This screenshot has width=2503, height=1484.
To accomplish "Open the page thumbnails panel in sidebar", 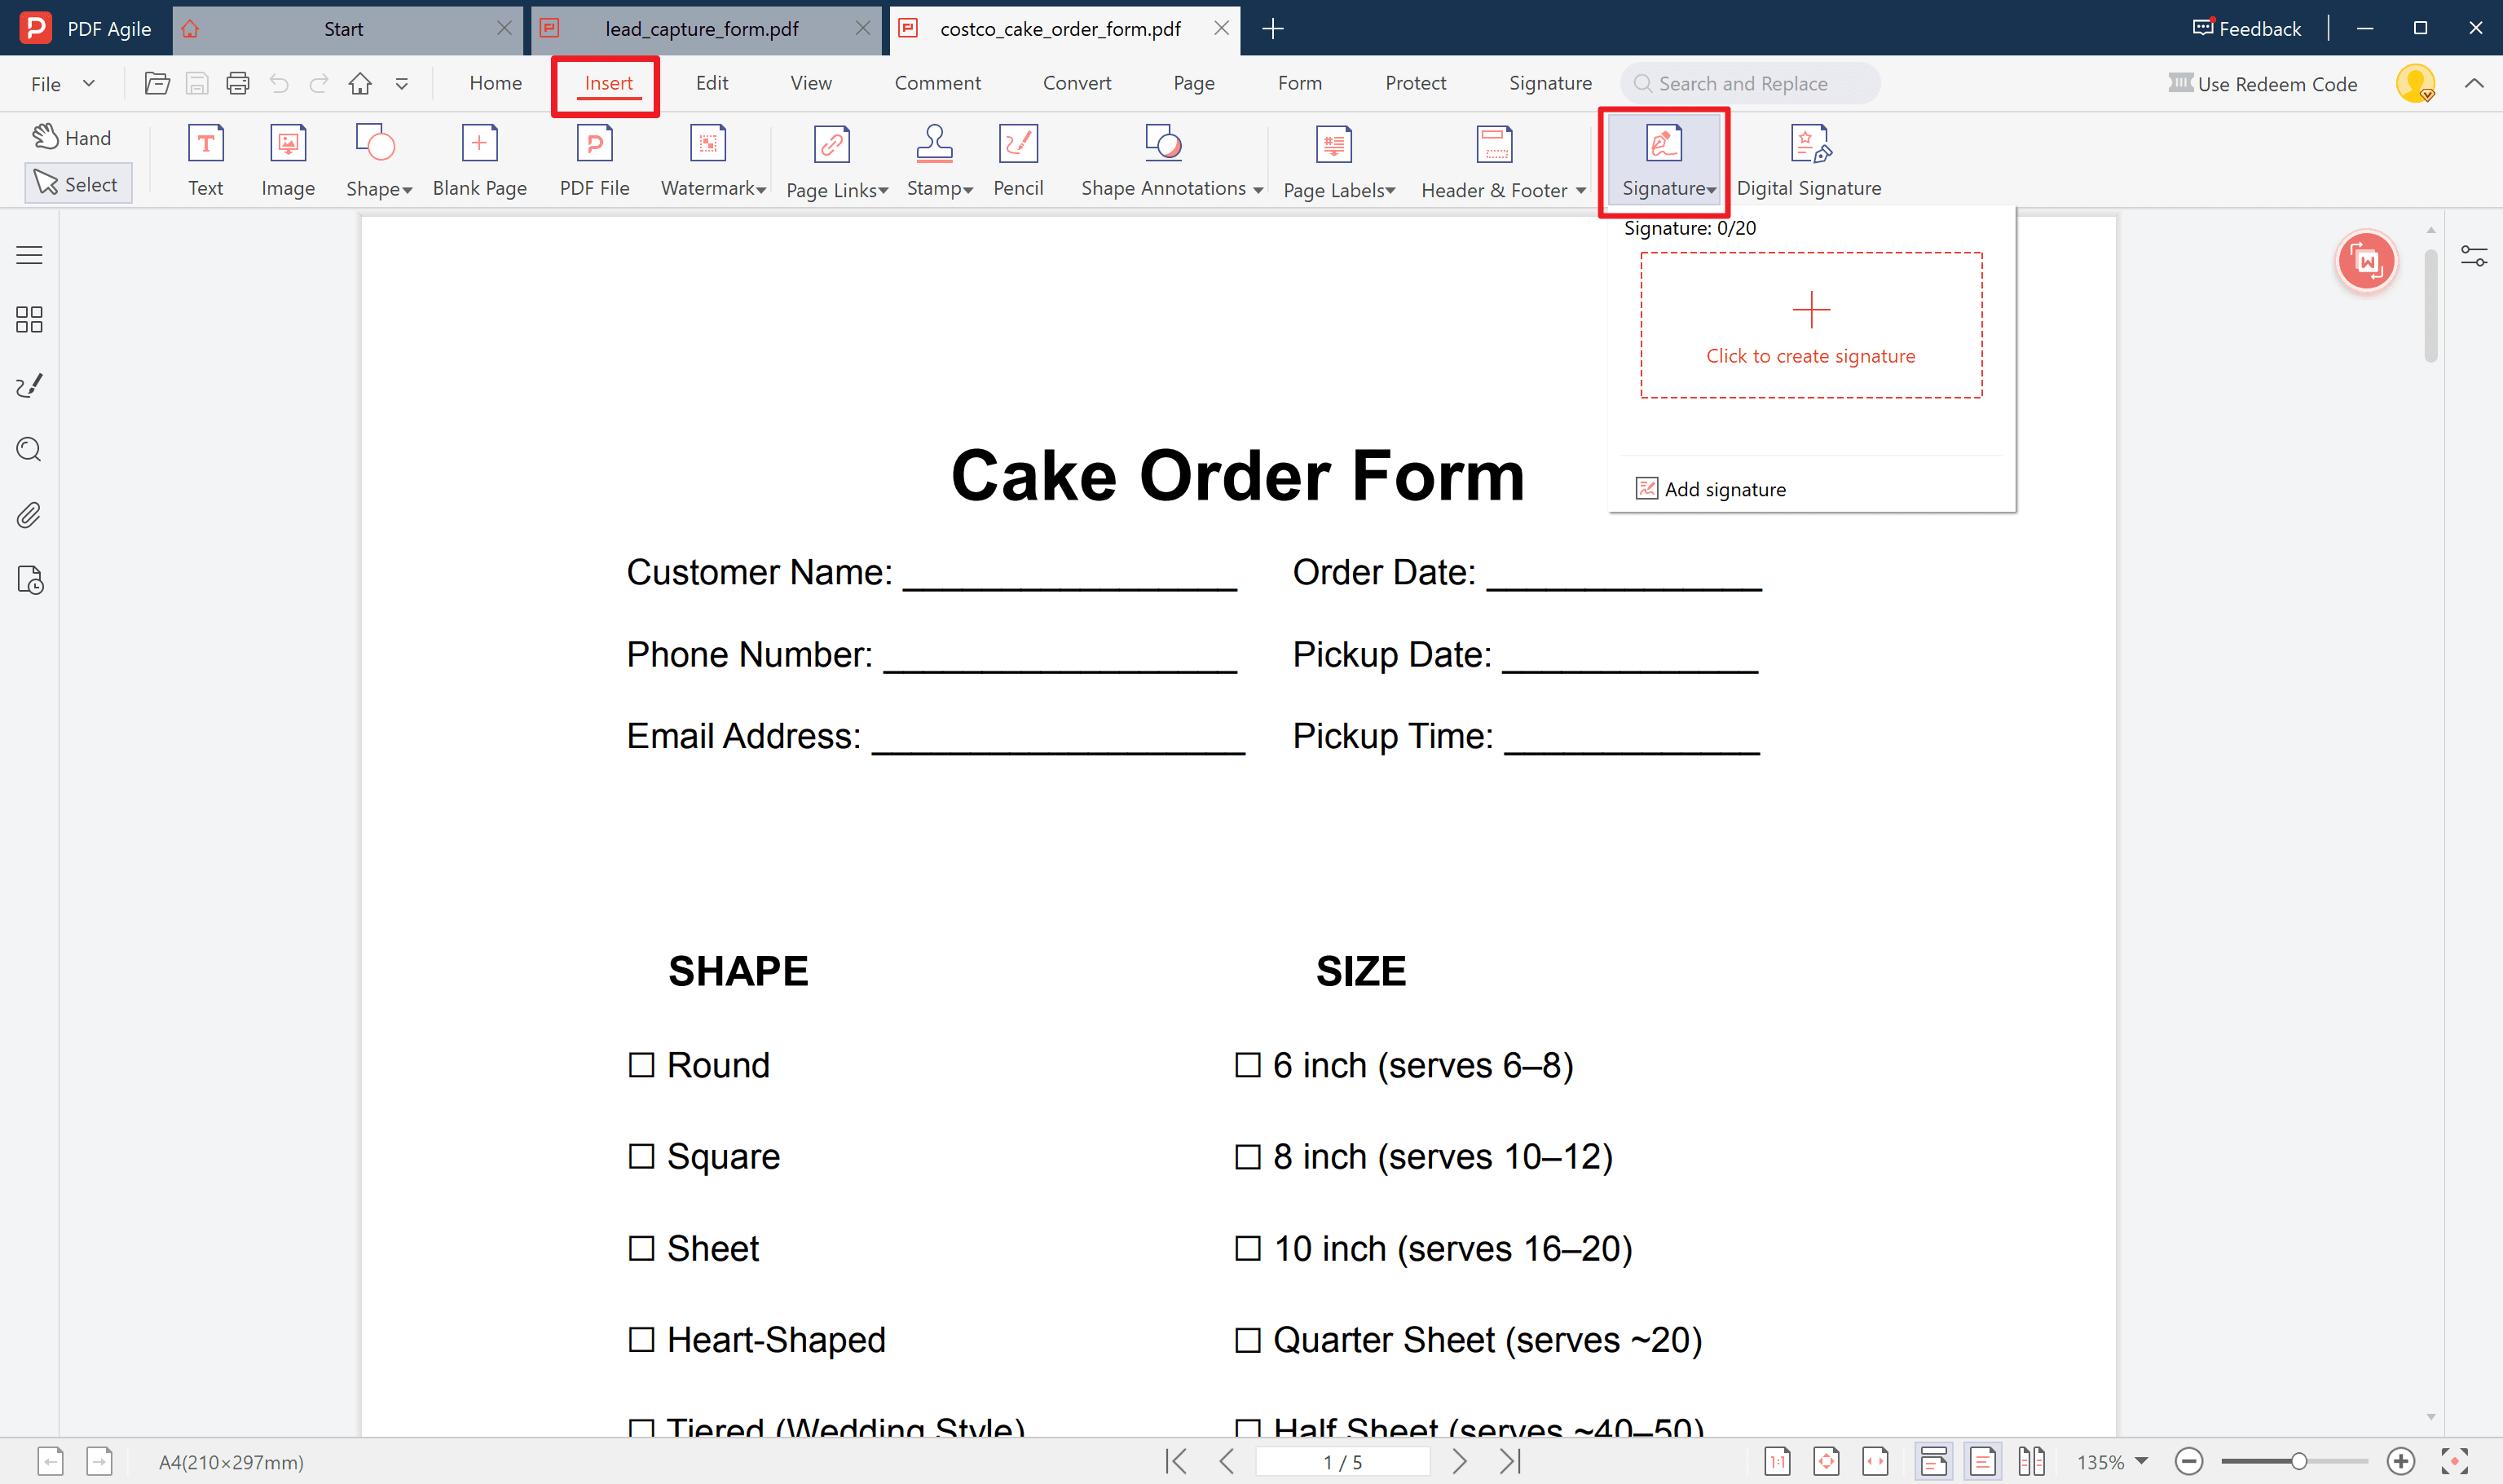I will [28, 320].
